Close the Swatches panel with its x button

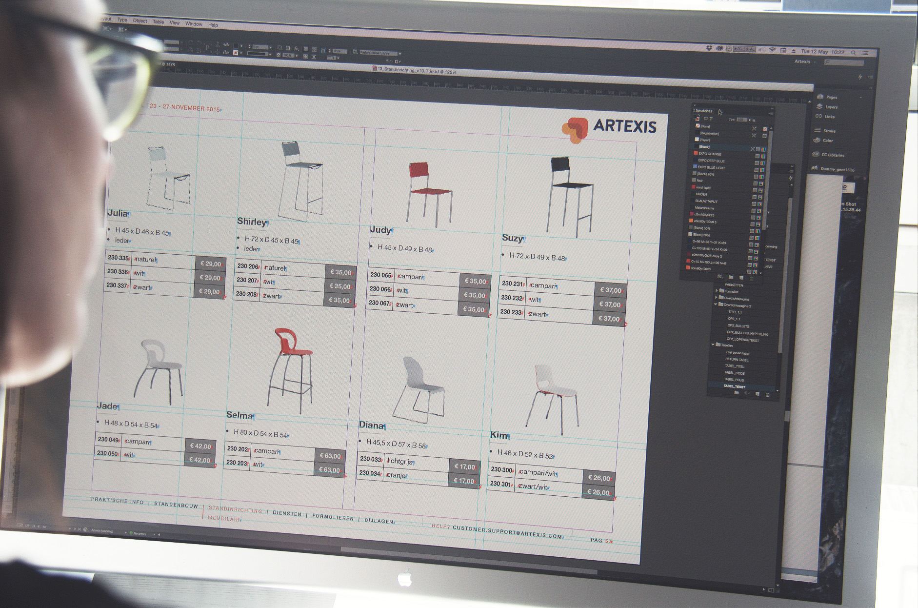pos(695,105)
